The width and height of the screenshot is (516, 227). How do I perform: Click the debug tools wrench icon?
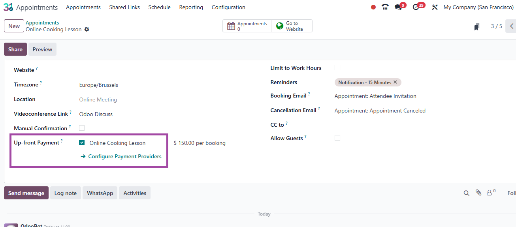tap(435, 7)
